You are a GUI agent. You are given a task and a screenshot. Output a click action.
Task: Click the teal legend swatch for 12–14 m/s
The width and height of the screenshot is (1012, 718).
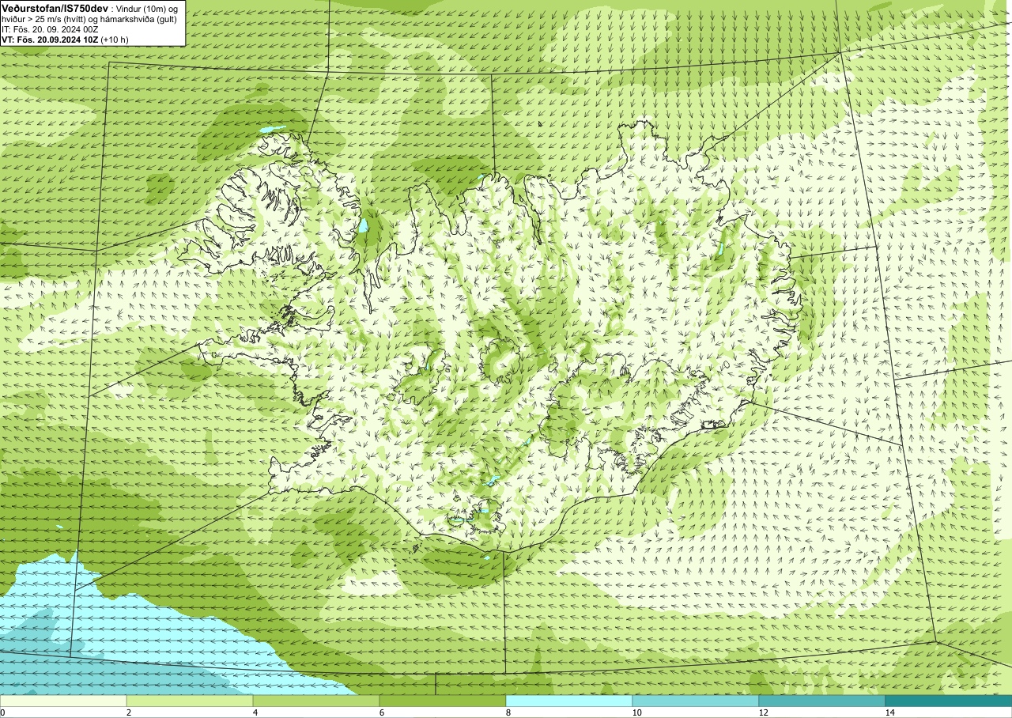tap(822, 701)
